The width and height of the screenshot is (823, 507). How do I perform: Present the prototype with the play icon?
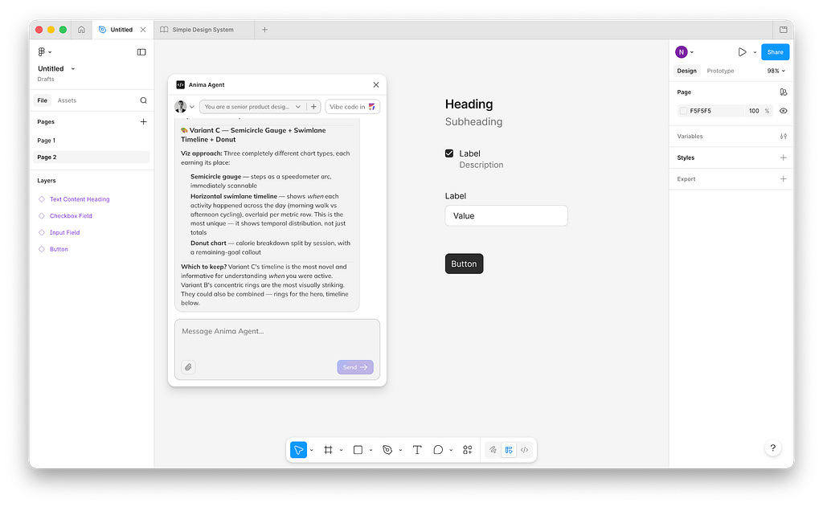tap(742, 52)
